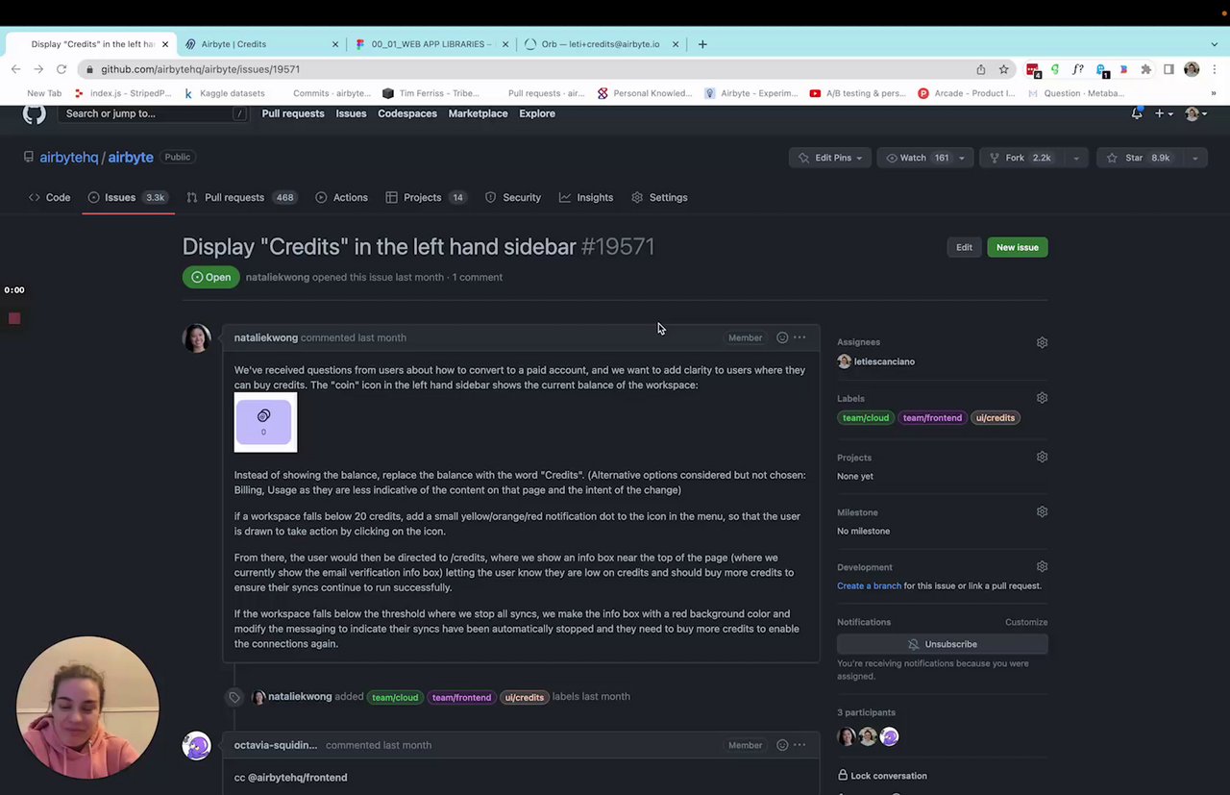The height and width of the screenshot is (795, 1230).
Task: Click the browser address bar URL
Action: 201,69
